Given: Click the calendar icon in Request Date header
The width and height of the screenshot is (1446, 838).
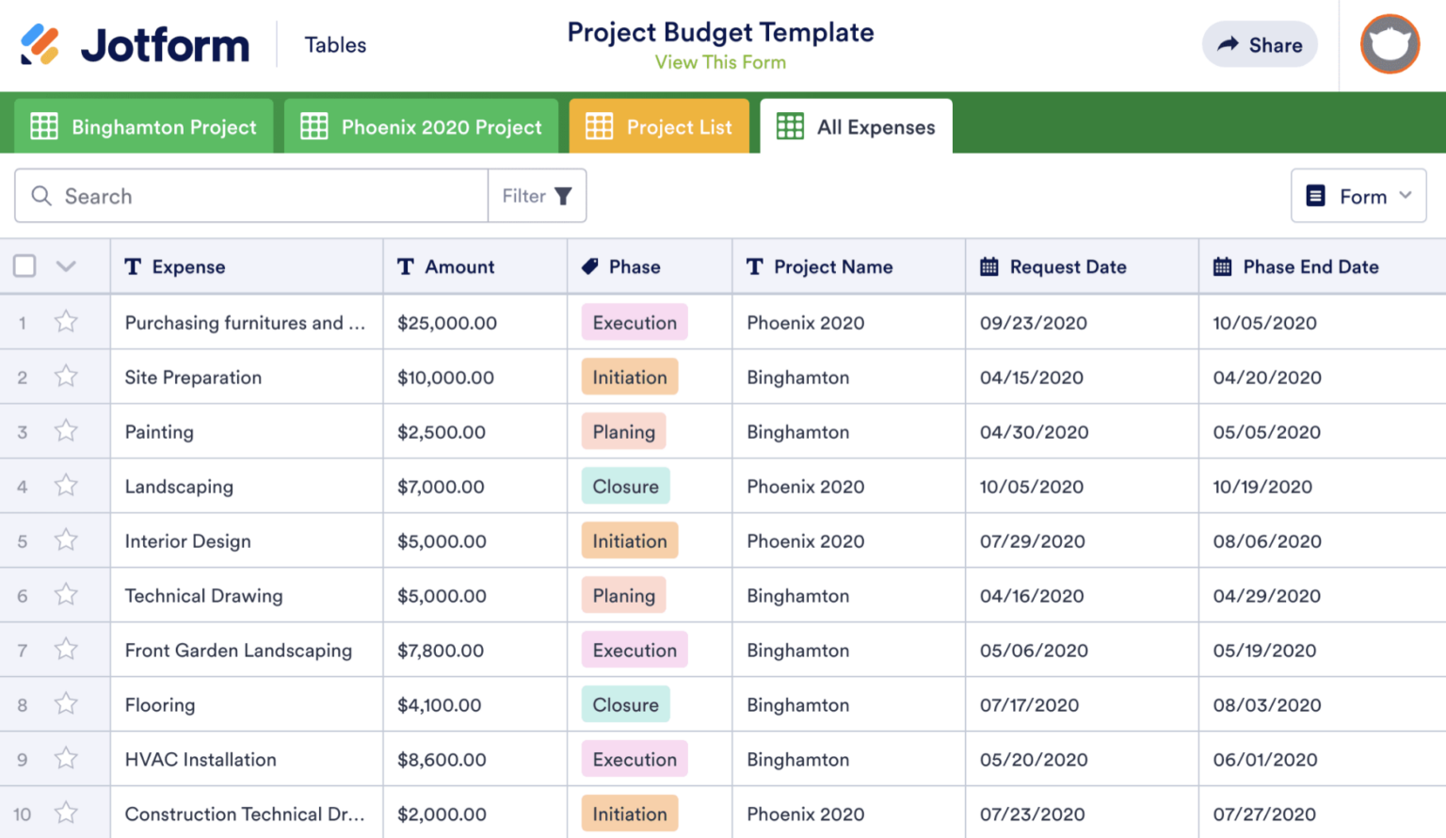Looking at the screenshot, I should (x=988, y=266).
